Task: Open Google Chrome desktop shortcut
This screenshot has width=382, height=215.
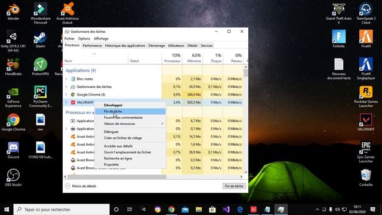Action: click(13, 122)
